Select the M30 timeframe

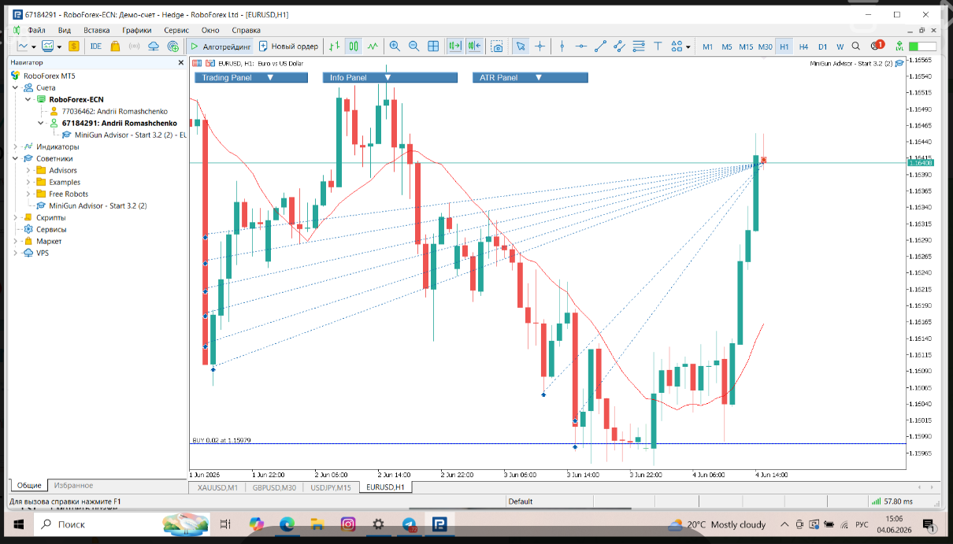click(766, 46)
